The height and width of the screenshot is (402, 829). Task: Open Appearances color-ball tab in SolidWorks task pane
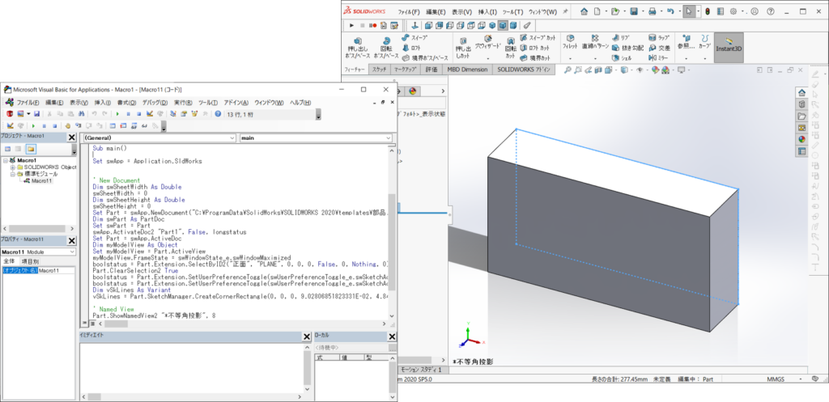(x=802, y=139)
